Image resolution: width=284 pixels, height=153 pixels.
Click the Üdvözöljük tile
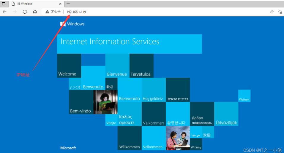[x=226, y=114]
